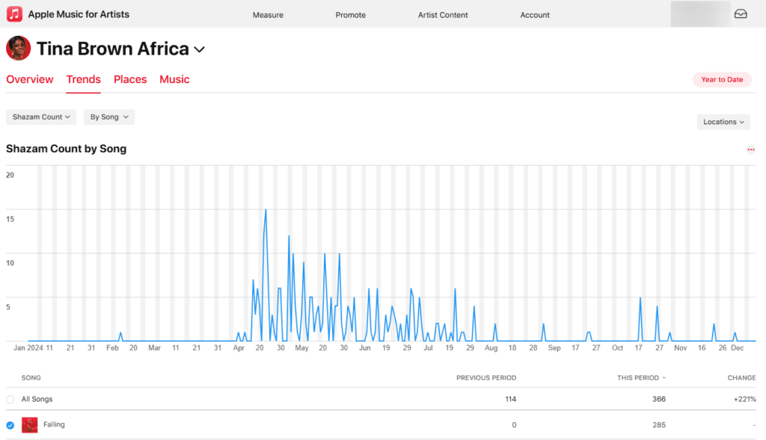
Task: Uncheck the Falling song checkbox
Action: pyautogui.click(x=10, y=425)
